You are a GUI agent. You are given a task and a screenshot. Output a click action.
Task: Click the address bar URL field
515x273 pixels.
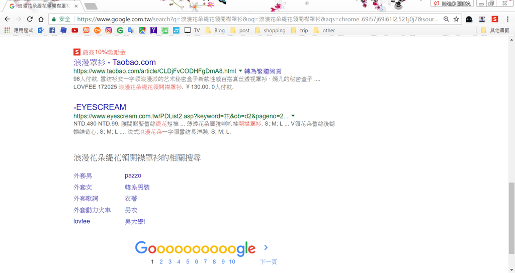tap(258, 20)
